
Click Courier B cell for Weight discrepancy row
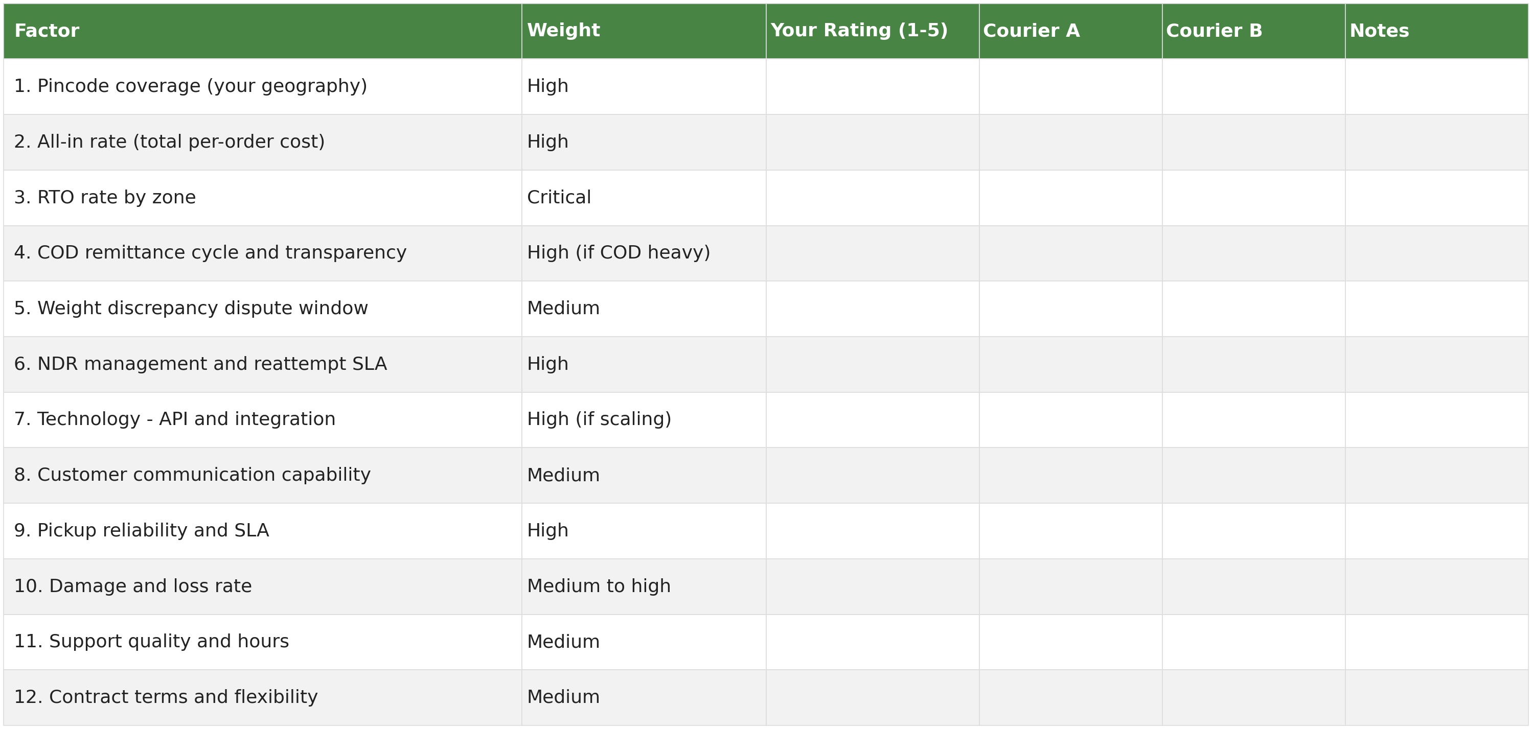click(1254, 309)
